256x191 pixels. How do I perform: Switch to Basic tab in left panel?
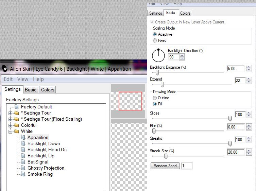coord(31,90)
